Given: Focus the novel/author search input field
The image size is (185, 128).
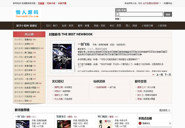Looking at the screenshot, I should point(139,14).
